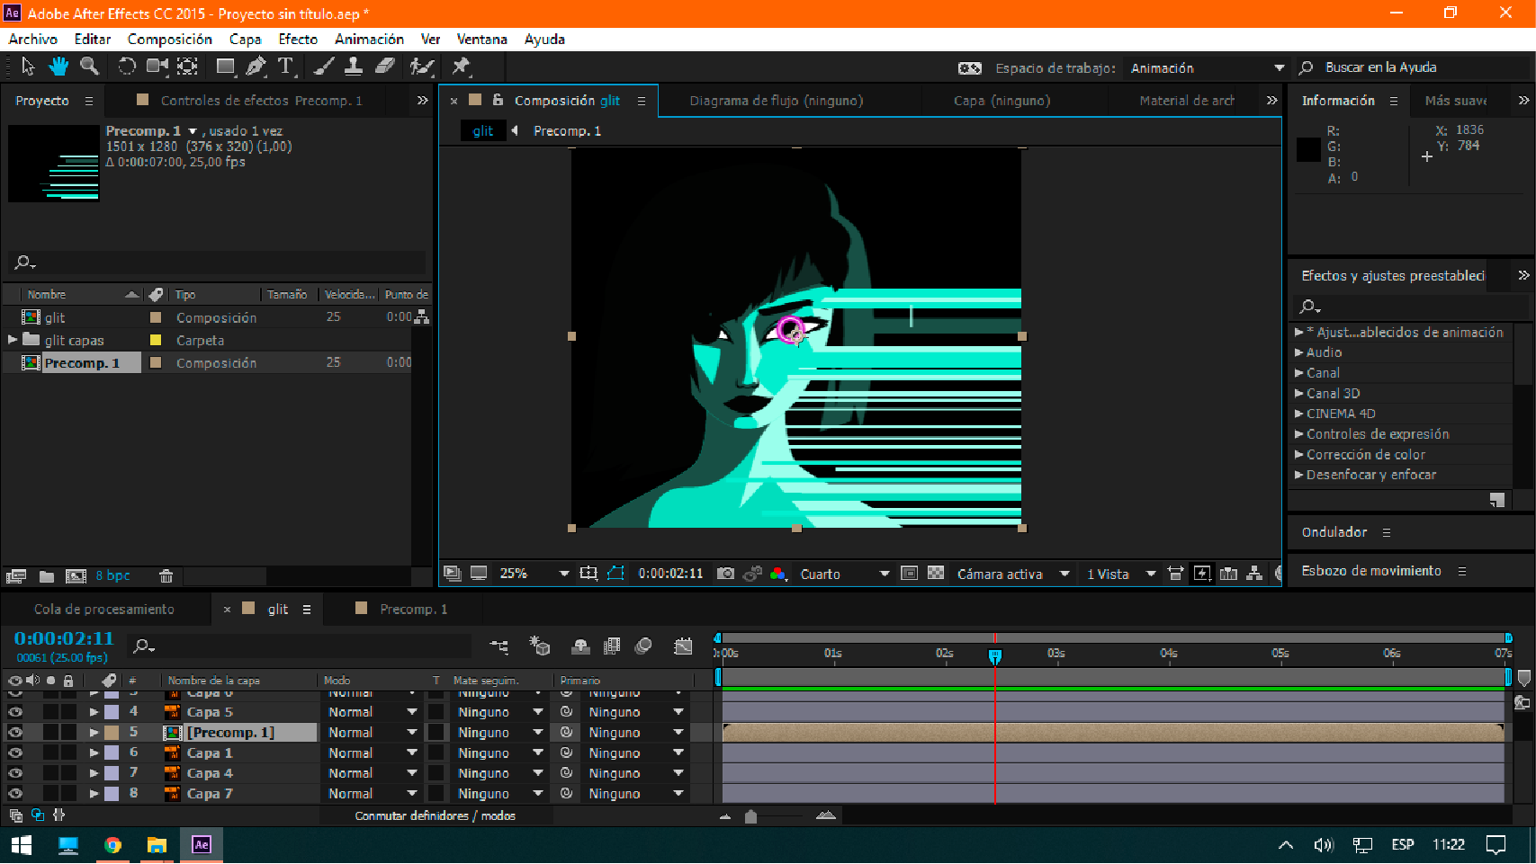The width and height of the screenshot is (1536, 864).
Task: Open Adobe After Effects from Windows taskbar
Action: click(202, 845)
